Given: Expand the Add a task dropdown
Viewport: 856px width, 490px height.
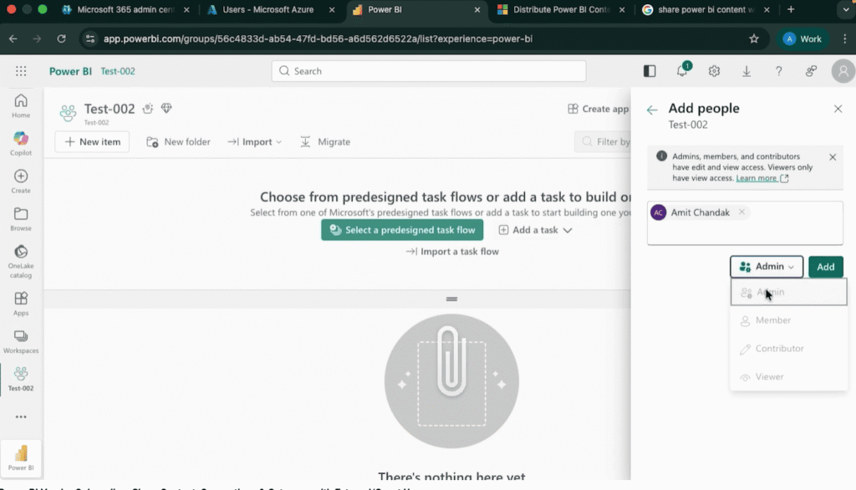Looking at the screenshot, I should pos(535,230).
